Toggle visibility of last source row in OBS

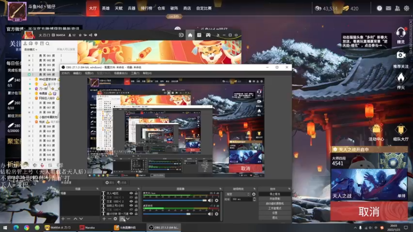point(131,213)
